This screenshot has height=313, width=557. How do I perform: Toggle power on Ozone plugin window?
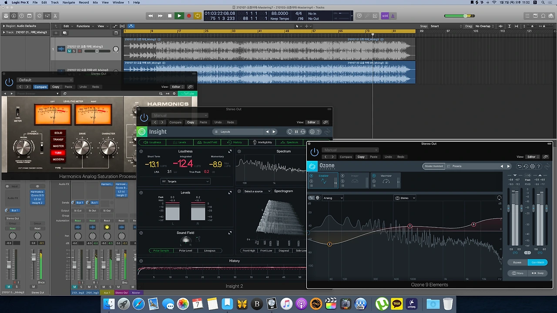[x=314, y=152]
